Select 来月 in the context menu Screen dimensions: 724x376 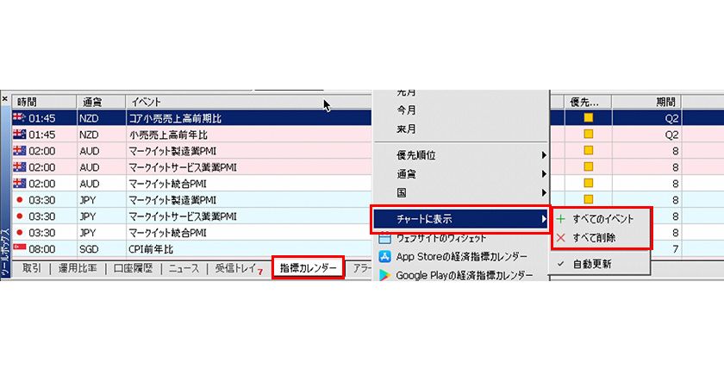(x=406, y=129)
